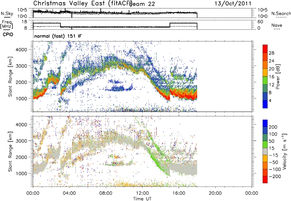Click the 'Power [dB]' colorbar label
291x201 pixels.
(x=278, y=77)
